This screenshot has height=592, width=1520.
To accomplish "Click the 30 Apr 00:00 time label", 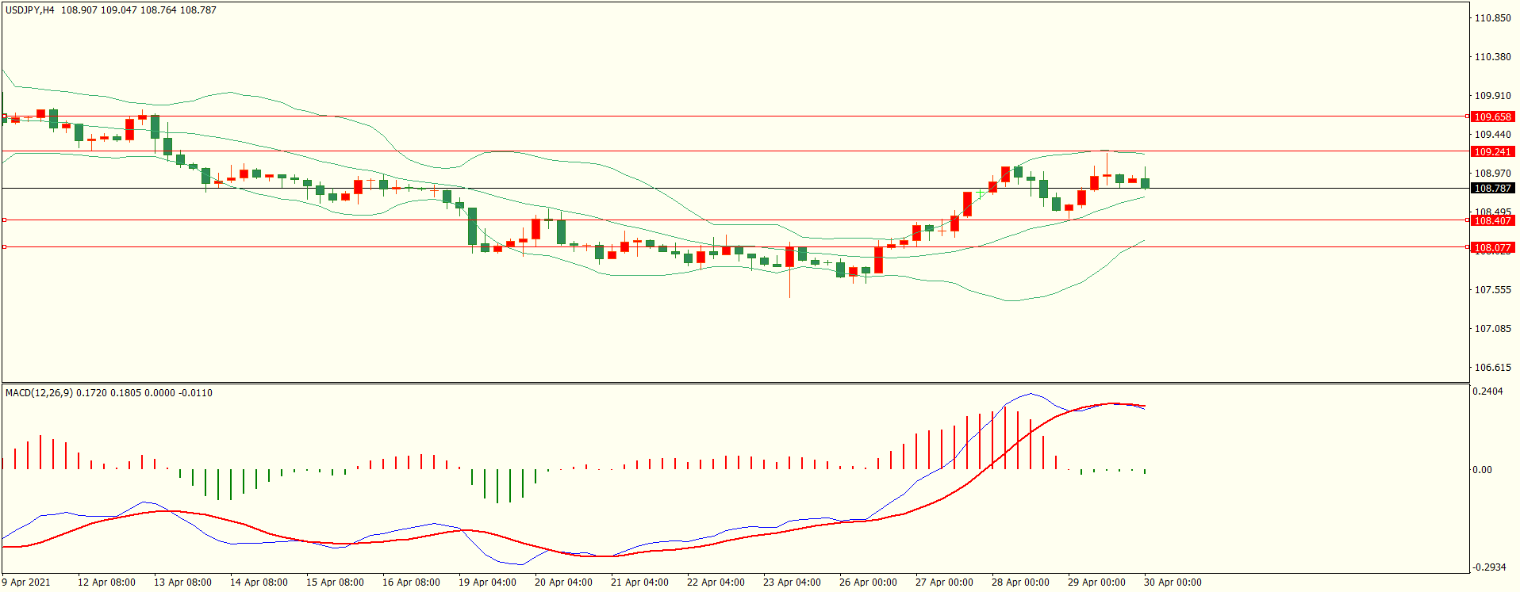I will pos(1173,582).
